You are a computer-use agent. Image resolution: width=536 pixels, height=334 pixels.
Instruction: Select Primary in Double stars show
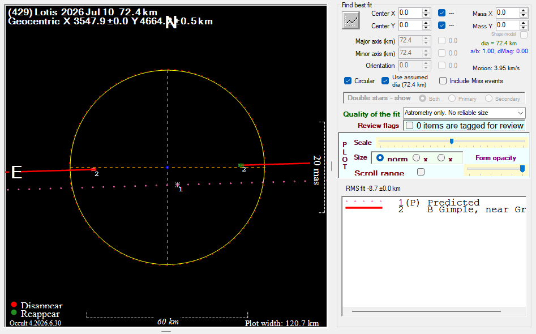click(x=452, y=99)
